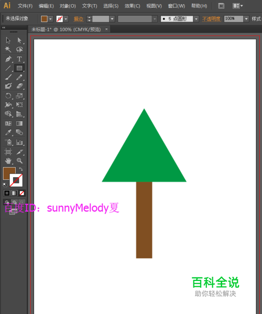Select the Symbol Sprayer tool

point(8,142)
